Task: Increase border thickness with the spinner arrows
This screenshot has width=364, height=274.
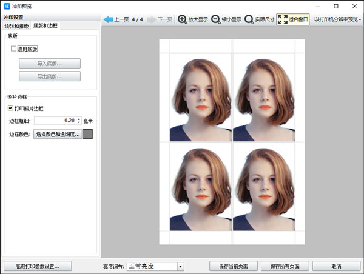Action: [79, 119]
